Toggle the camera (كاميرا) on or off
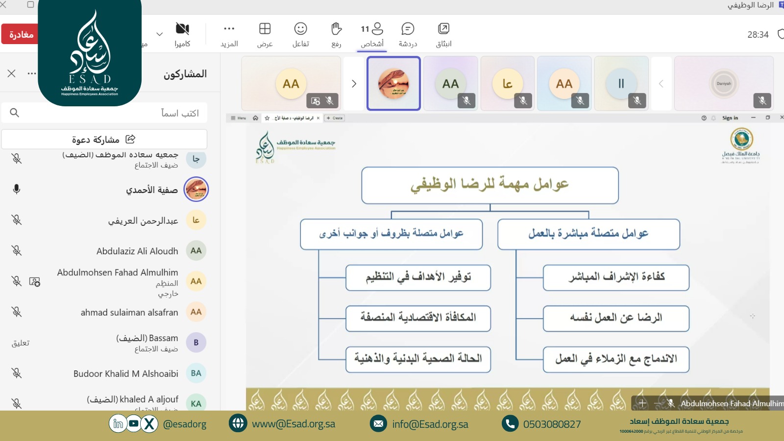The width and height of the screenshot is (784, 441). 182,34
